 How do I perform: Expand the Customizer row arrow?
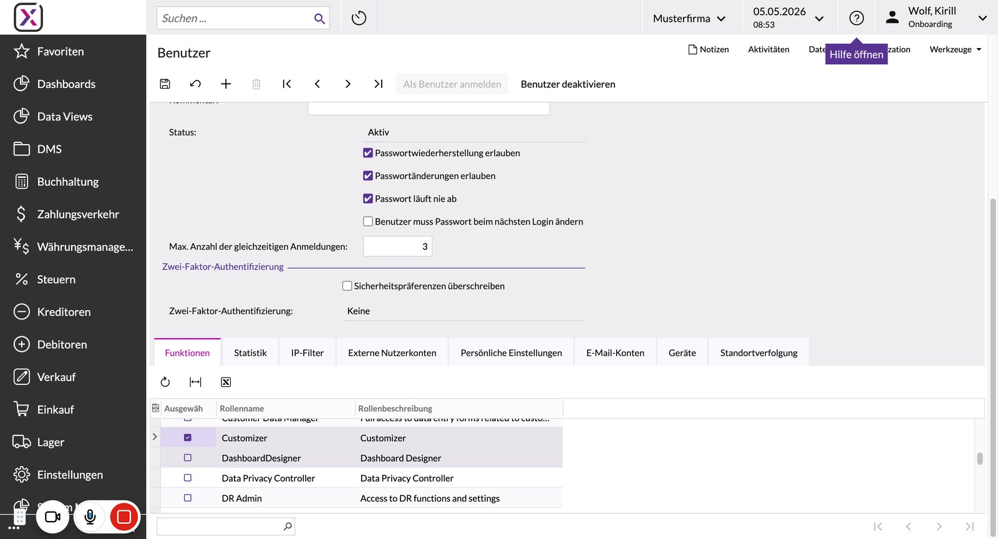(155, 437)
